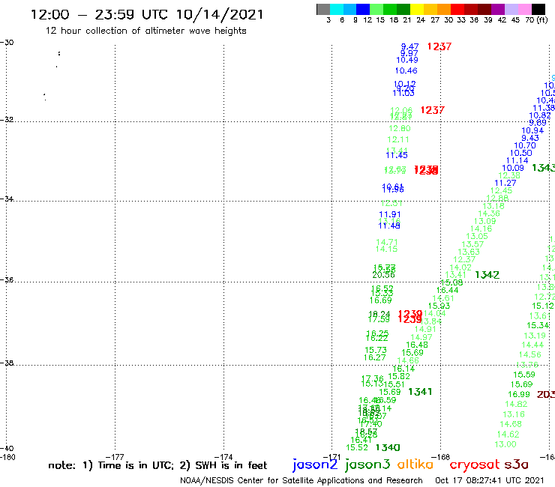
Task: Click the yellow 24 ft legend swatch
Action: click(x=417, y=9)
